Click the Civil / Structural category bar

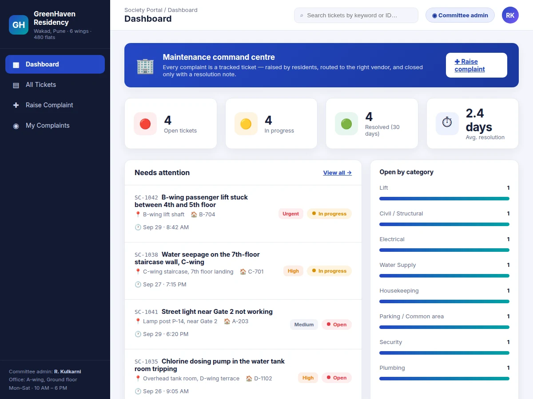coord(444,224)
